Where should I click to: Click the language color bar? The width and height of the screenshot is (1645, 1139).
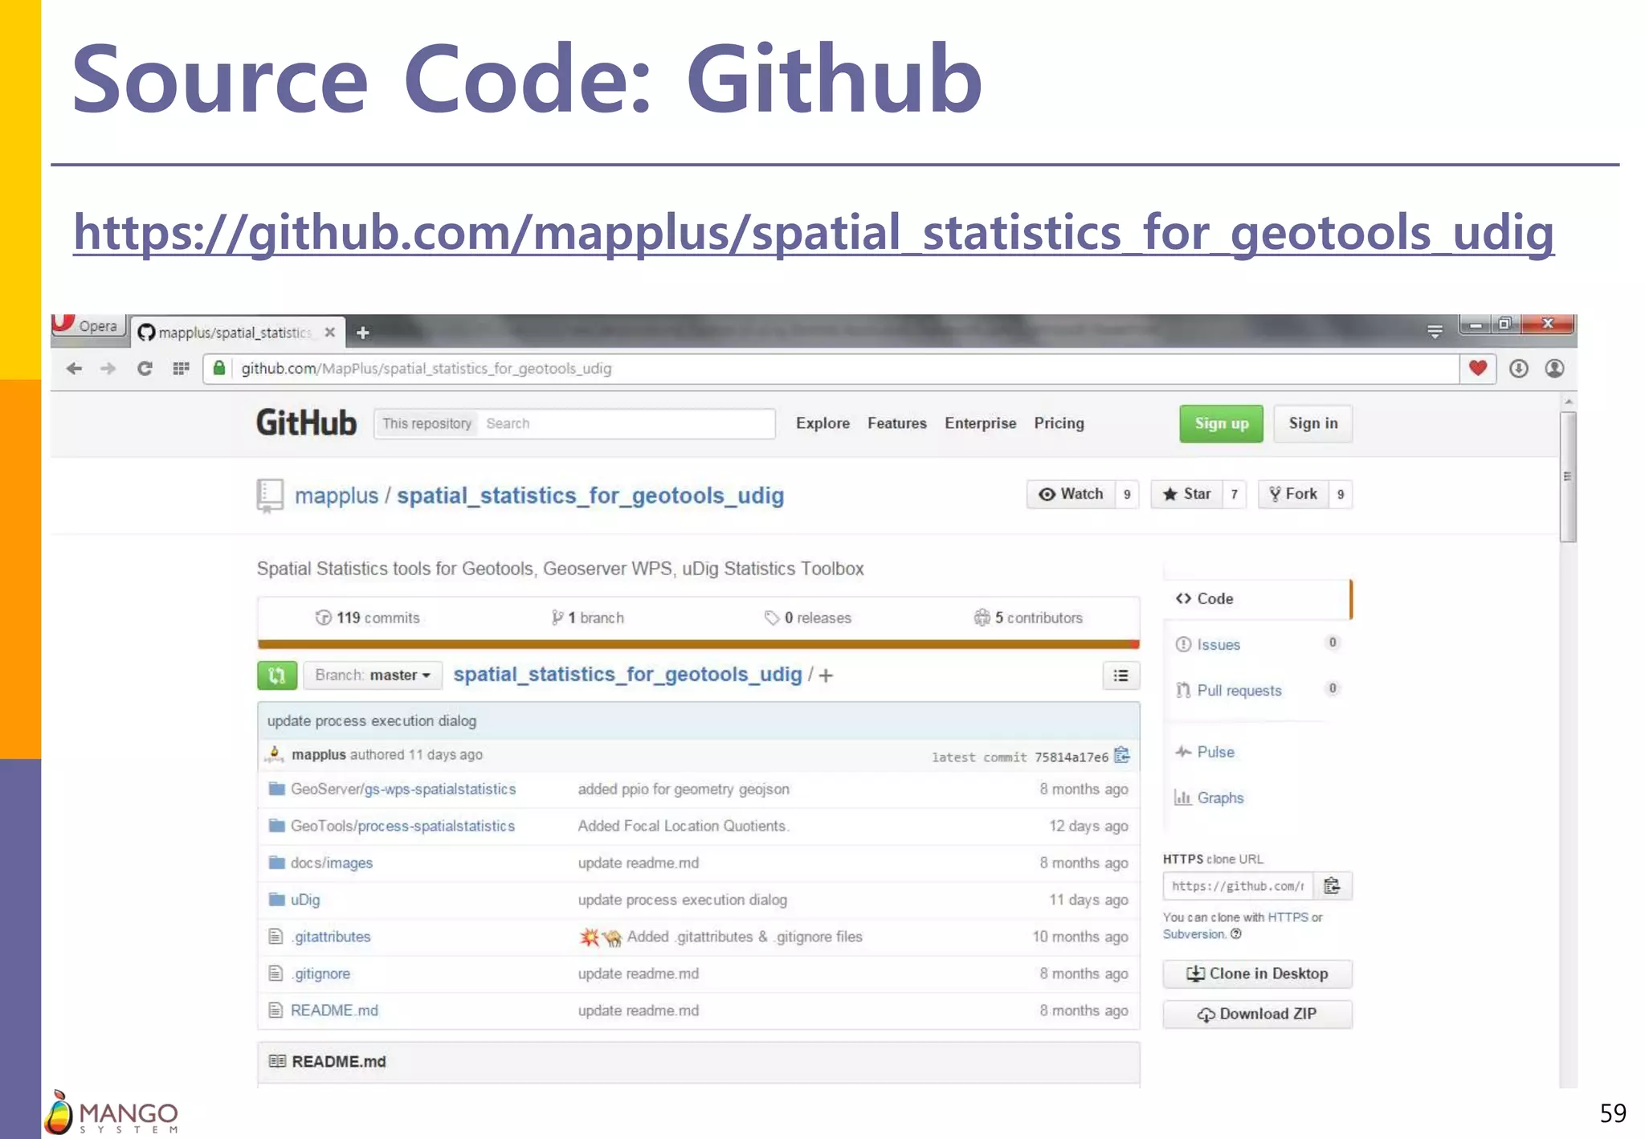[698, 643]
